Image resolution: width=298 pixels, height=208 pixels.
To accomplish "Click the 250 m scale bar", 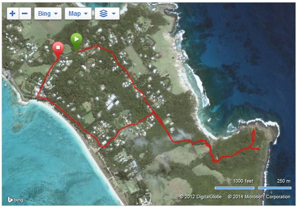I will coord(275,188).
